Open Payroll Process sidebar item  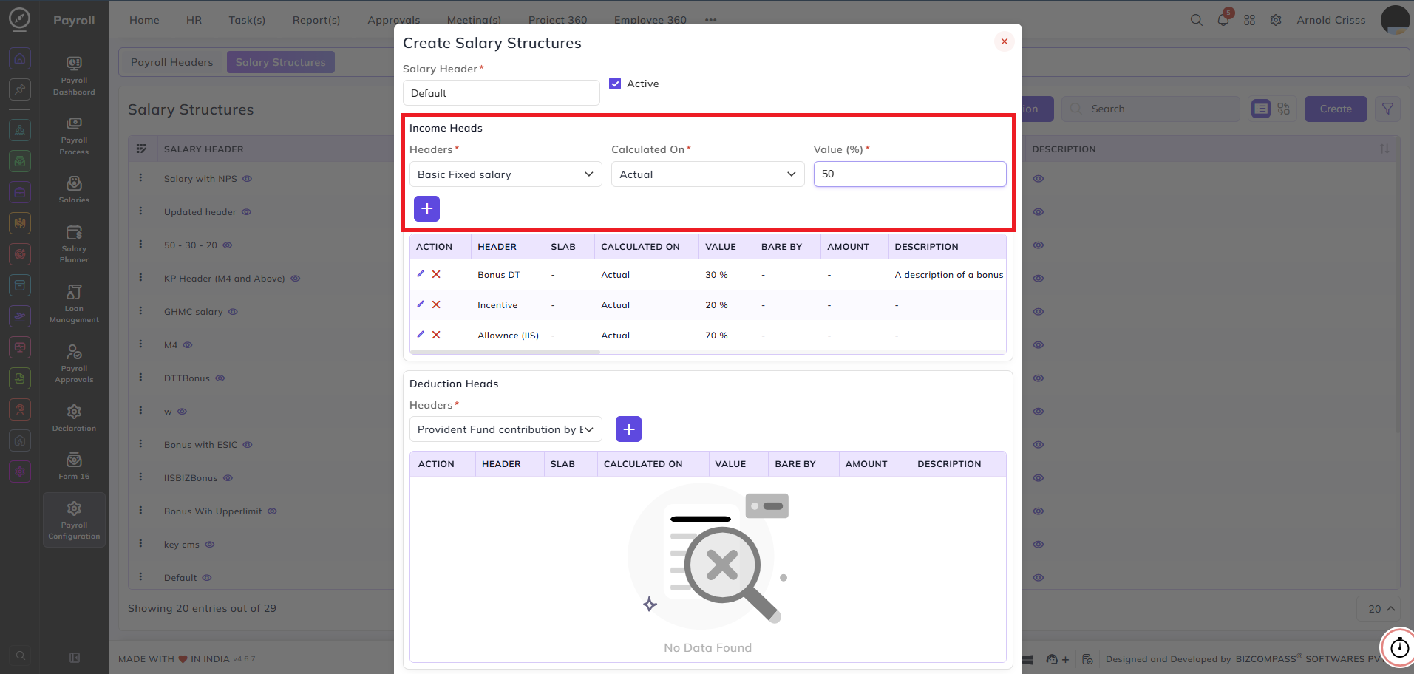click(x=74, y=136)
